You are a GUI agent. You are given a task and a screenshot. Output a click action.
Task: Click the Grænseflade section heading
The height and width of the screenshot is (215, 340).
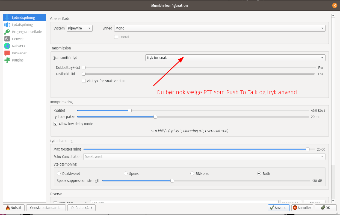tap(60, 19)
